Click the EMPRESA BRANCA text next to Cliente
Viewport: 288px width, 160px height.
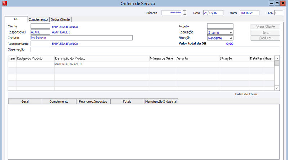click(65, 27)
